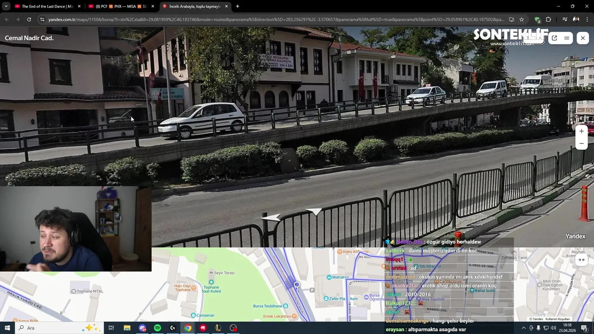Open League of Legends taskbar icon
The image size is (594, 334).
click(218, 328)
